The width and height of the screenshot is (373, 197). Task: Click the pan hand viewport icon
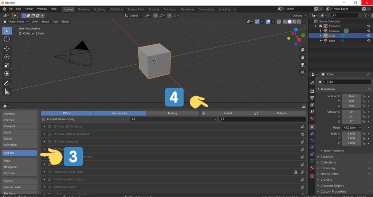point(302,57)
